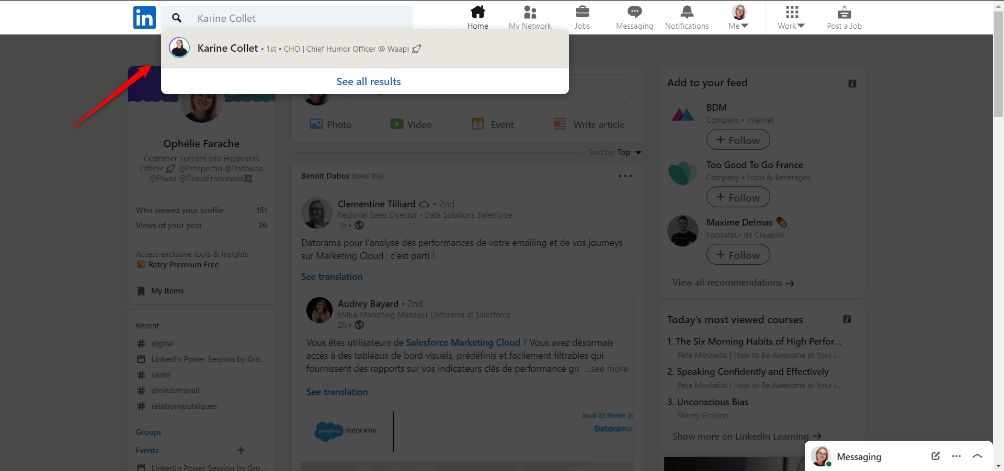Click See translation under Audrey Bayard post
The image size is (1004, 471).
point(337,392)
